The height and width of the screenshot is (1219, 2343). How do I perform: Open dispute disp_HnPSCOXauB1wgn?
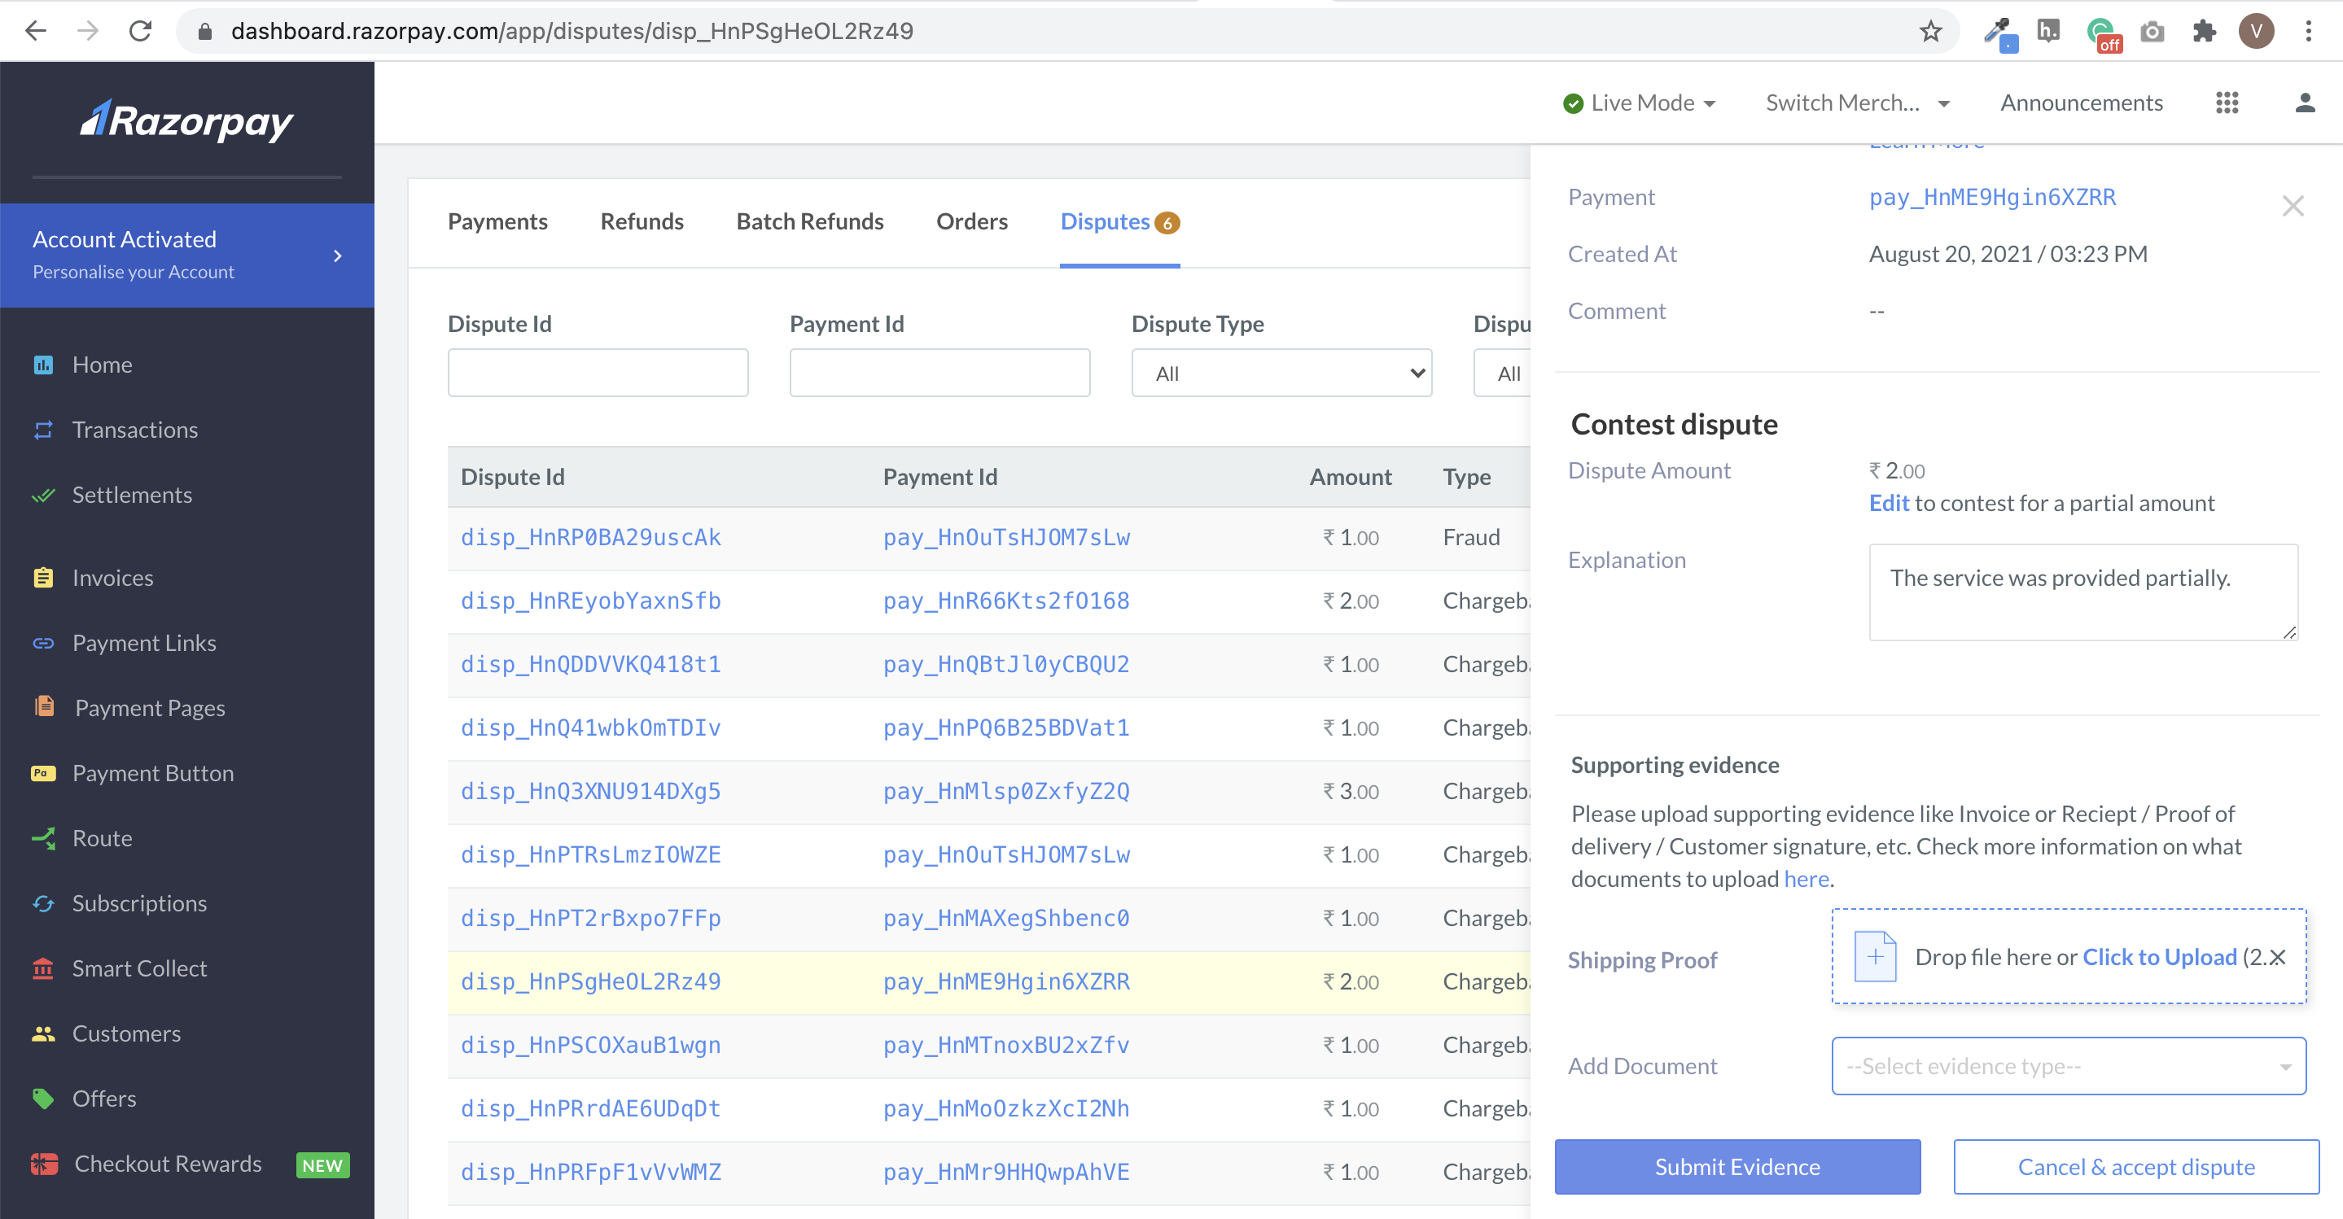(x=590, y=1046)
